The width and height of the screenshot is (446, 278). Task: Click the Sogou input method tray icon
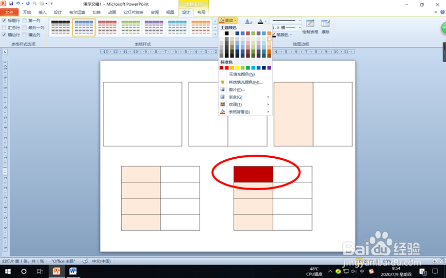point(371,271)
